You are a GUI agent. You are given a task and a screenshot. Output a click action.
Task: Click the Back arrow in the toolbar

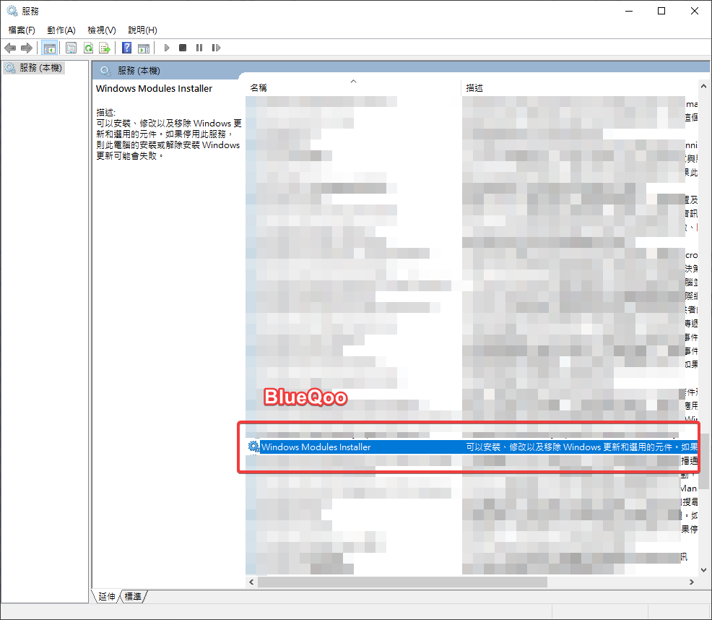pyautogui.click(x=10, y=48)
